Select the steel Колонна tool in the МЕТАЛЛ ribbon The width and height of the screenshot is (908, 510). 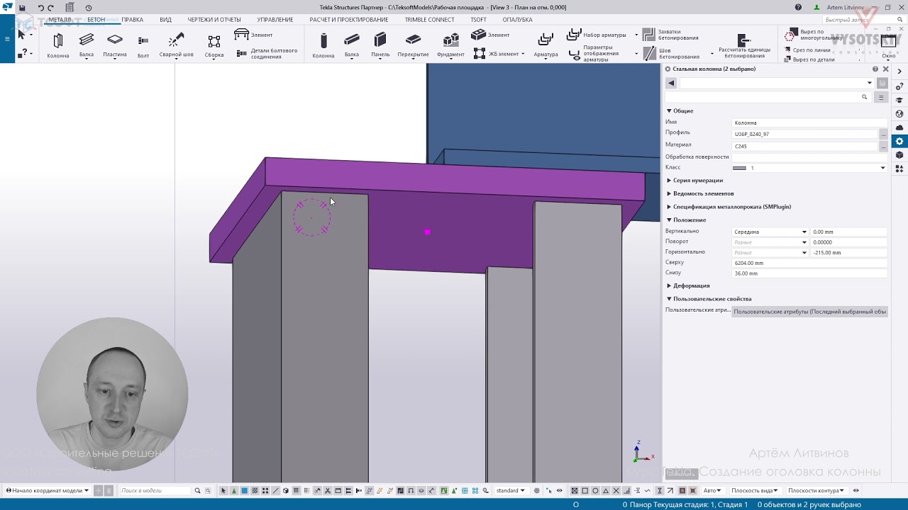(58, 45)
